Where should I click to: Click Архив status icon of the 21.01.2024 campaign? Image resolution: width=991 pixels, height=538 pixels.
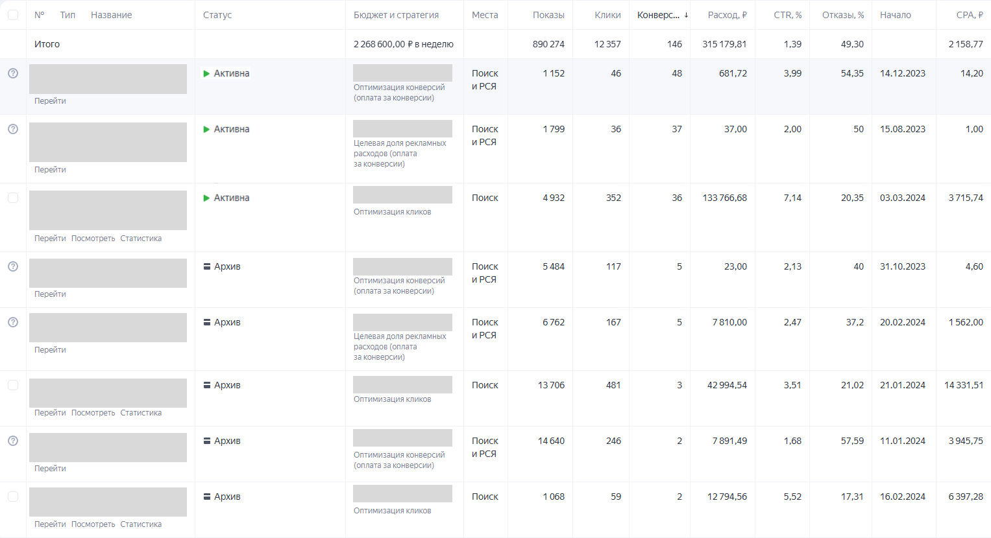tap(206, 385)
